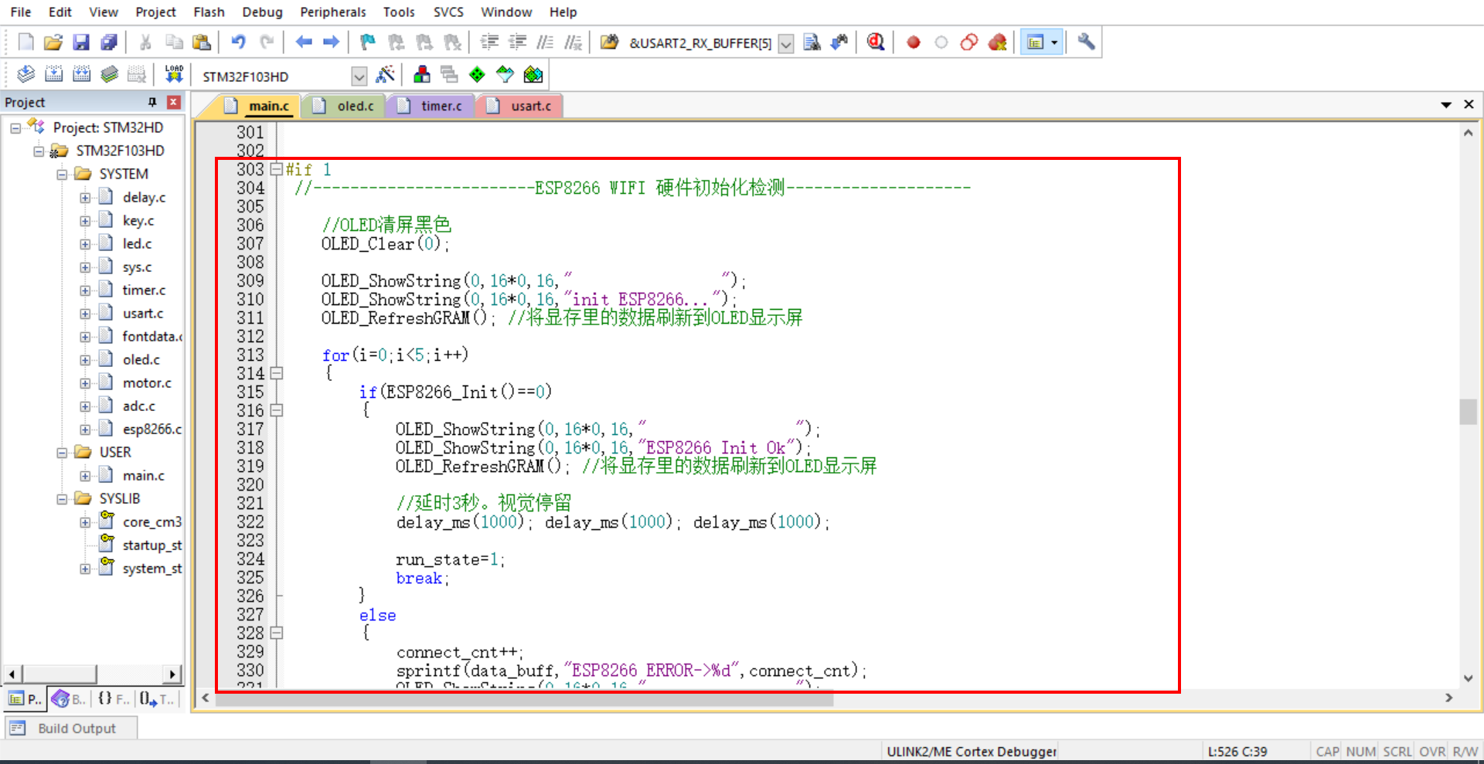Open the Debug menu
The width and height of the screenshot is (1484, 764).
262,12
